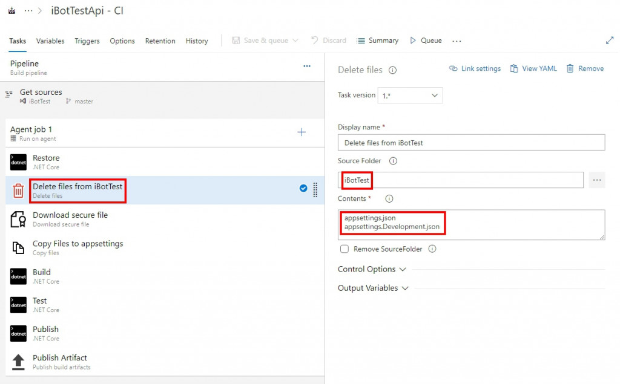Image resolution: width=620 pixels, height=384 pixels.
Task: Click the dotnet icon beside Publish
Action: [x=18, y=333]
